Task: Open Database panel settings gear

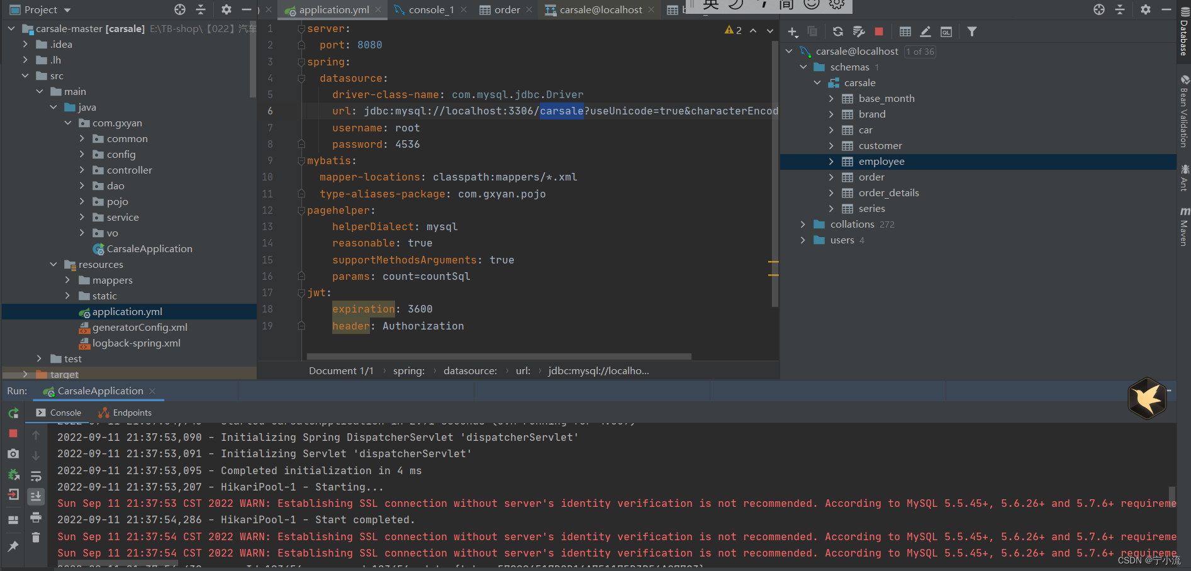Action: [1146, 9]
